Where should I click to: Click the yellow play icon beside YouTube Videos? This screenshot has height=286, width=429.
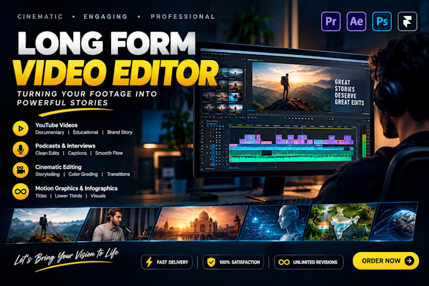(21, 128)
